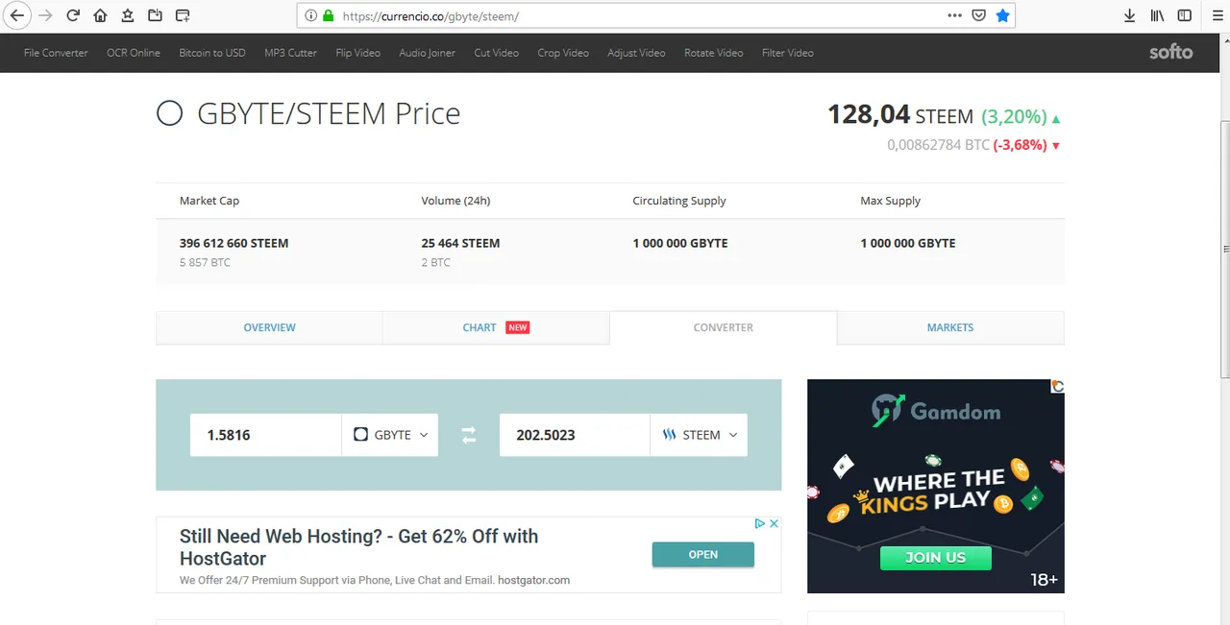This screenshot has height=625, width=1230.
Task: Open Audio Joiner link
Action: [427, 53]
